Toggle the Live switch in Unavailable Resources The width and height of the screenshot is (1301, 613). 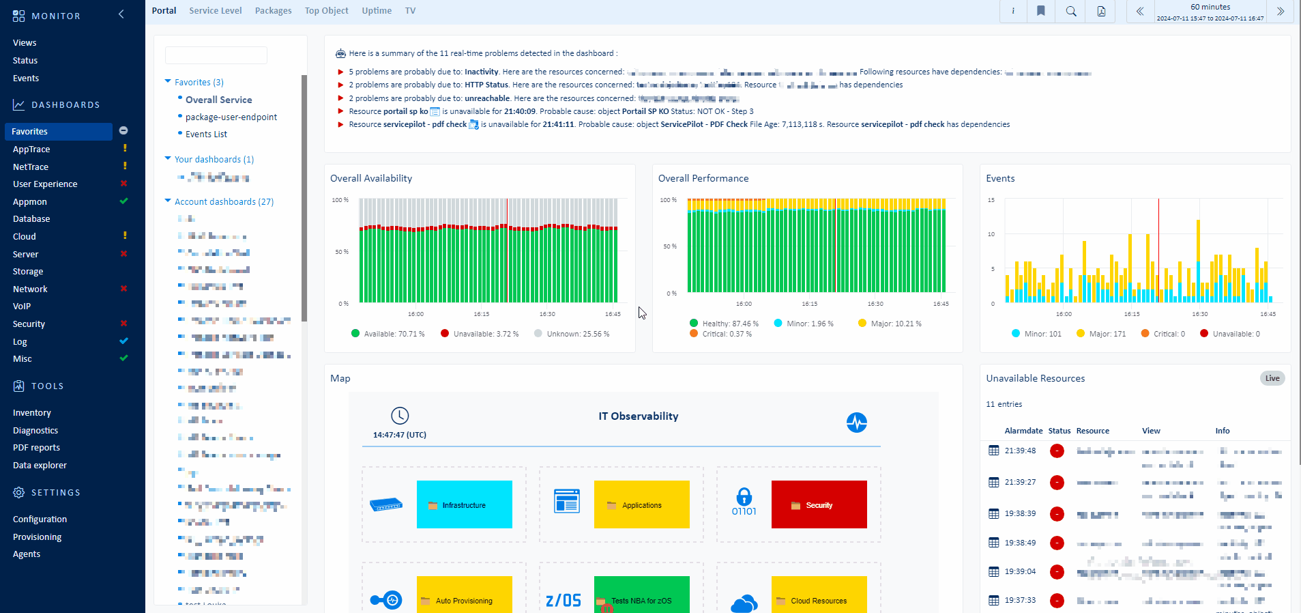(x=1272, y=378)
